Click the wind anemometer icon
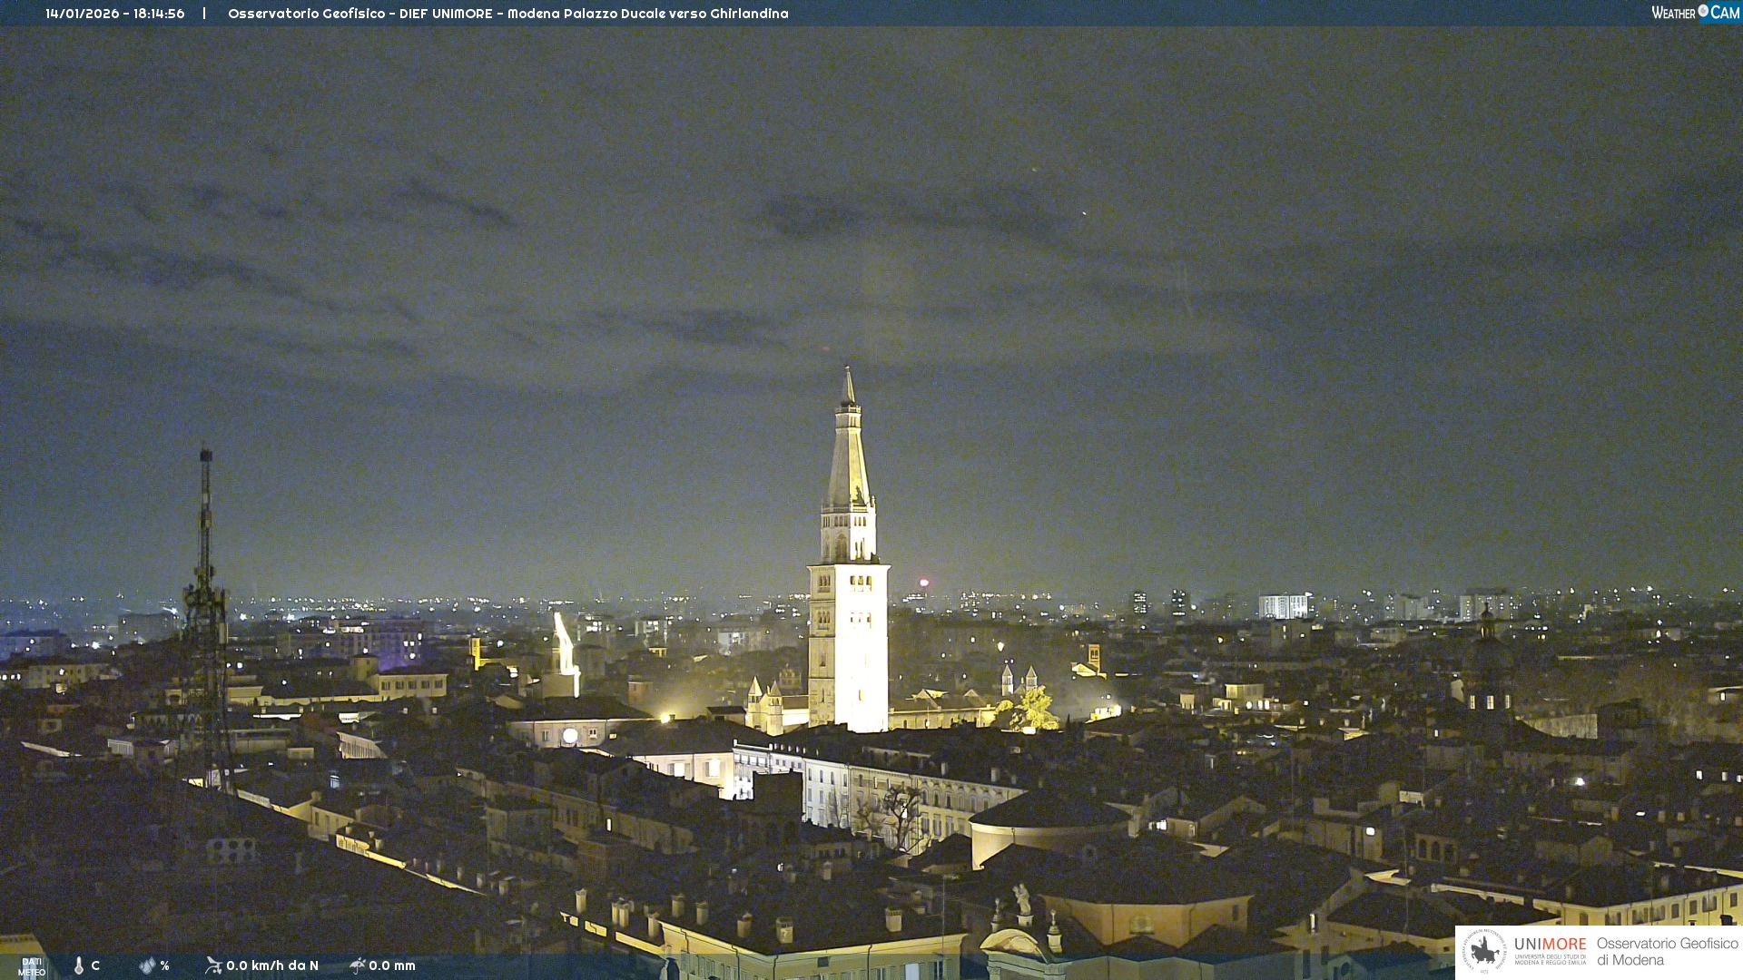 tap(213, 965)
